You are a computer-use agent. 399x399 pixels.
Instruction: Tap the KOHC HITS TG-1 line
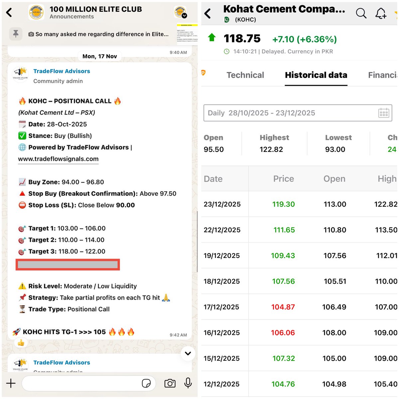pyautogui.click(x=73, y=332)
